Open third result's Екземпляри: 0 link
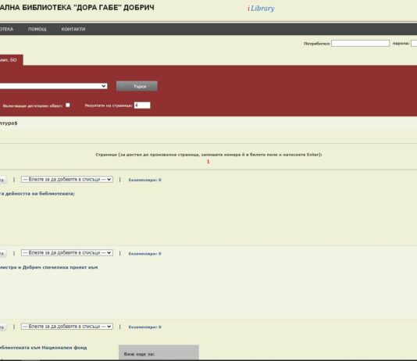The height and width of the screenshot is (361, 417). pyautogui.click(x=145, y=327)
